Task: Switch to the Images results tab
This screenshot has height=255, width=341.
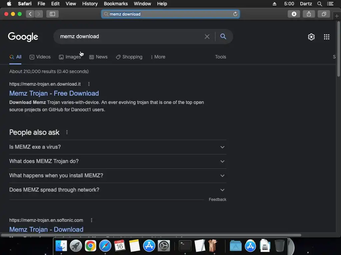Action: point(70,57)
